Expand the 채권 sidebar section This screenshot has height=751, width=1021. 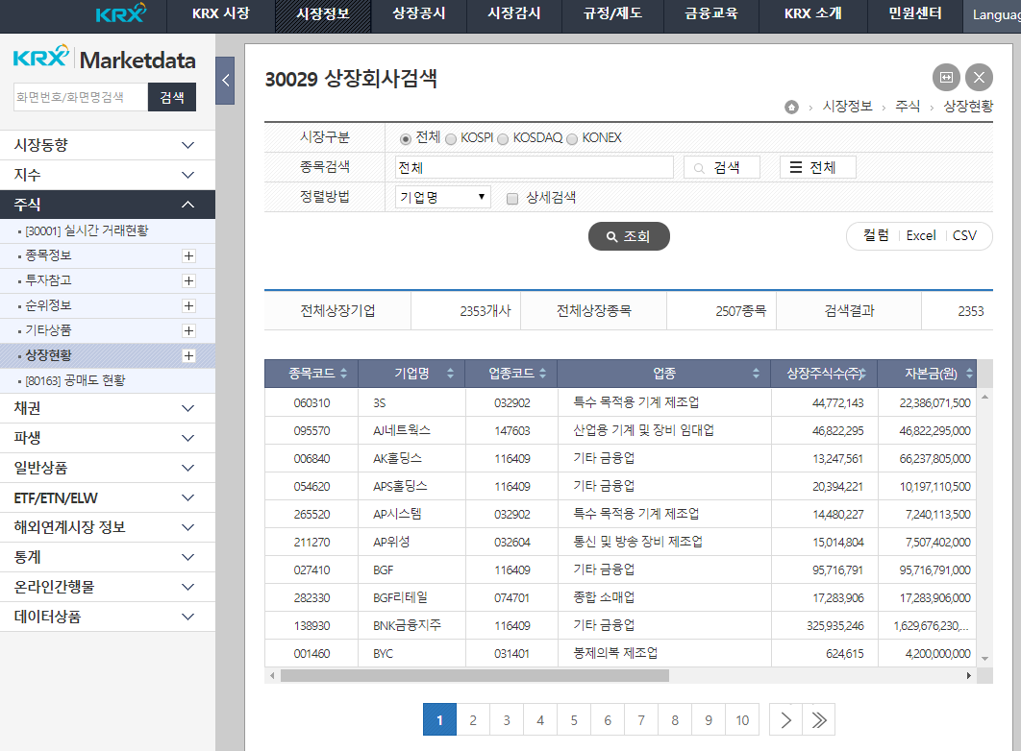(x=108, y=408)
